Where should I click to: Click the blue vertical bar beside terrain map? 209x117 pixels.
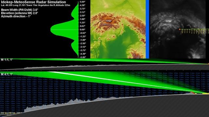147,29
